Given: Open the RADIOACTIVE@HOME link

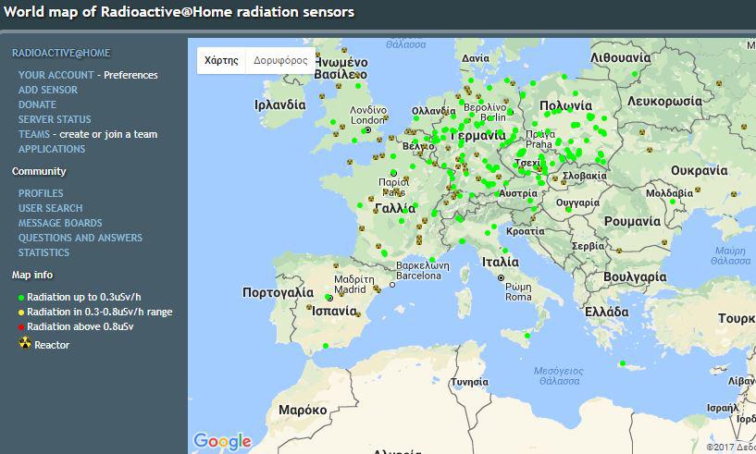Looking at the screenshot, I should (61, 53).
